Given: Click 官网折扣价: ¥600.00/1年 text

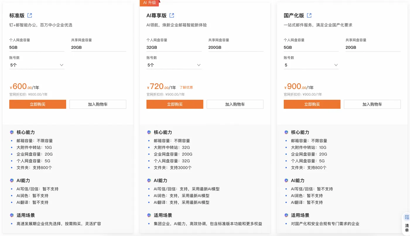Looking at the screenshot, I should pyautogui.click(x=28, y=94).
